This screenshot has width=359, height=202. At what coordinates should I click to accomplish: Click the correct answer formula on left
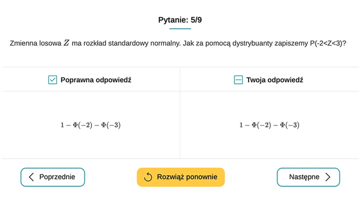point(90,125)
